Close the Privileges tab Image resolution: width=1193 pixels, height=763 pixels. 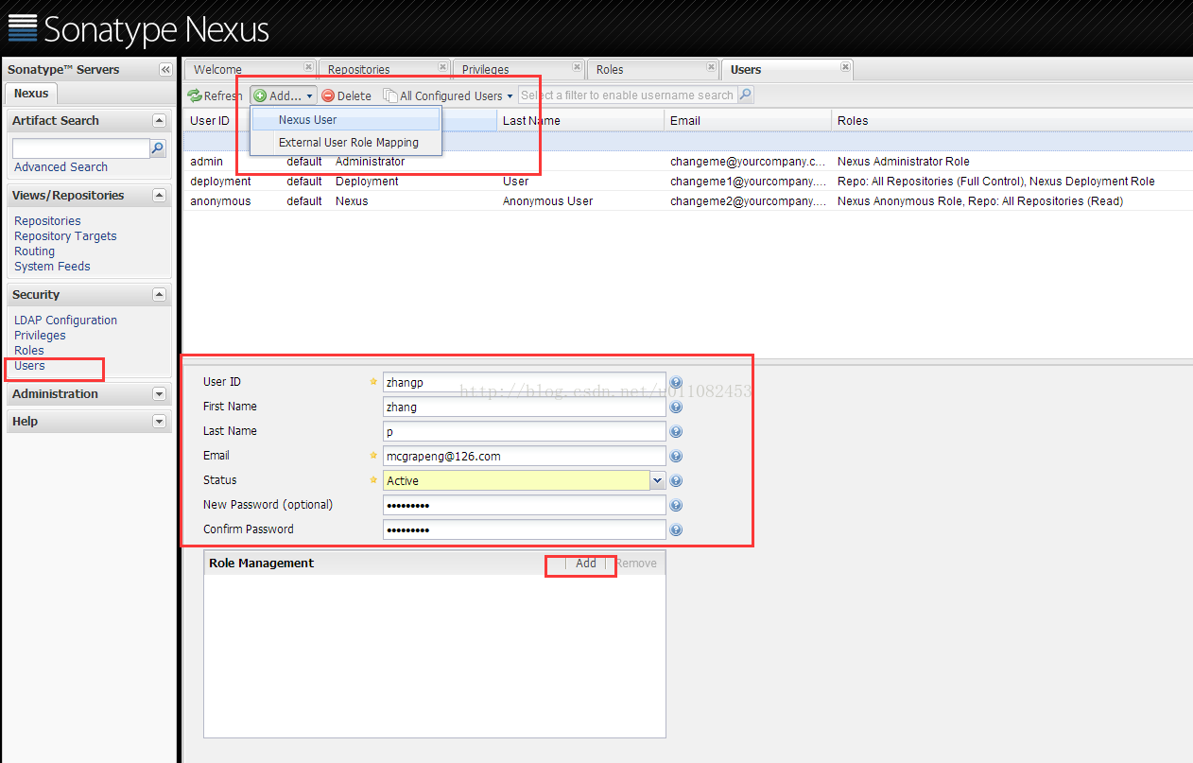[577, 67]
